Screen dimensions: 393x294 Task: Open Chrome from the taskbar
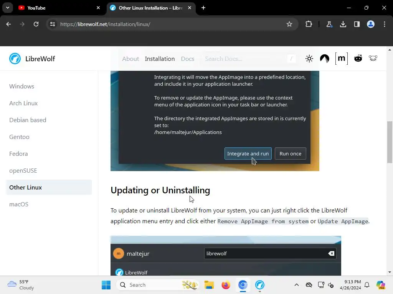point(243,285)
